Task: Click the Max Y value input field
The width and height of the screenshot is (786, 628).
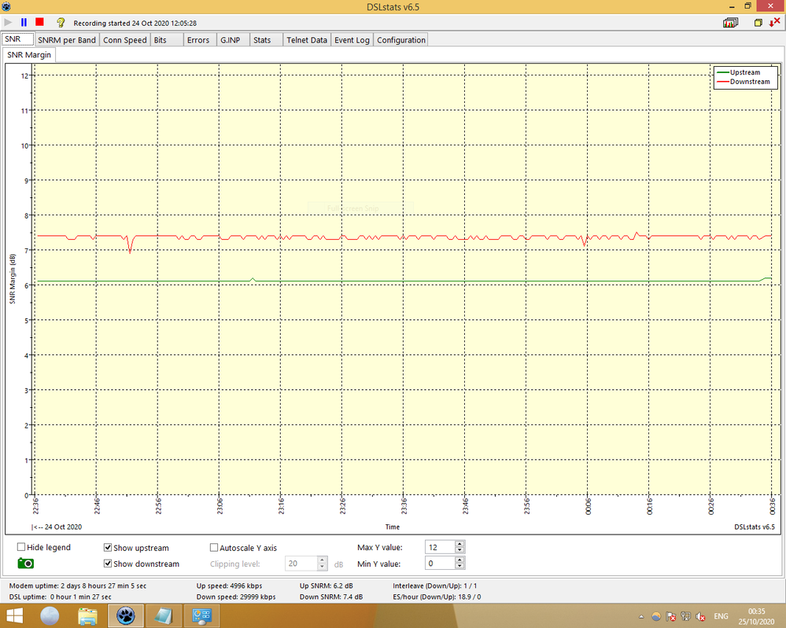Action: (439, 546)
